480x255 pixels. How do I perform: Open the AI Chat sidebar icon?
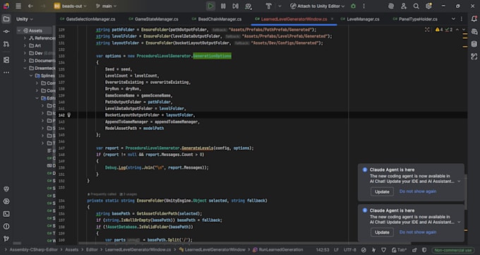click(474, 31)
